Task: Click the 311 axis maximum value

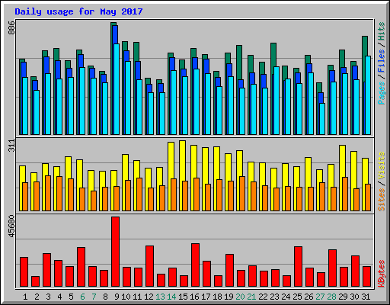Action: [11, 146]
